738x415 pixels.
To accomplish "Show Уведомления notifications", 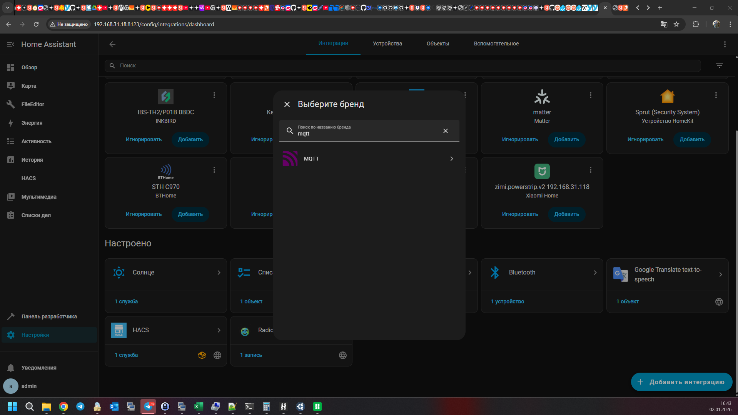I will [x=38, y=368].
